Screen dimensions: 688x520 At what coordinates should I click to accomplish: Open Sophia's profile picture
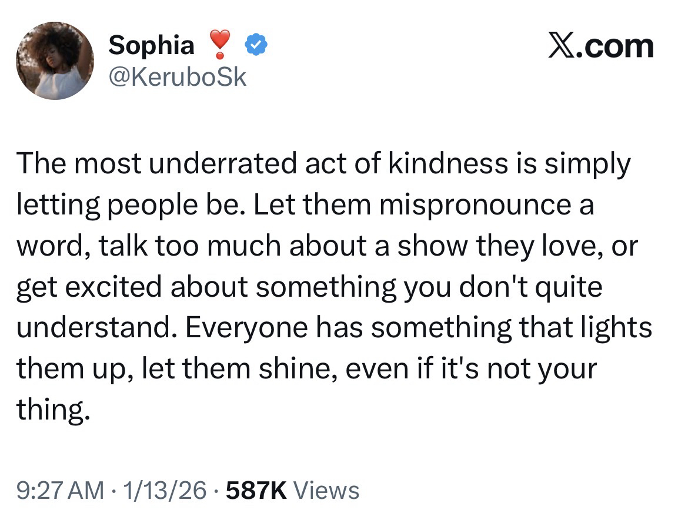pyautogui.click(x=55, y=61)
